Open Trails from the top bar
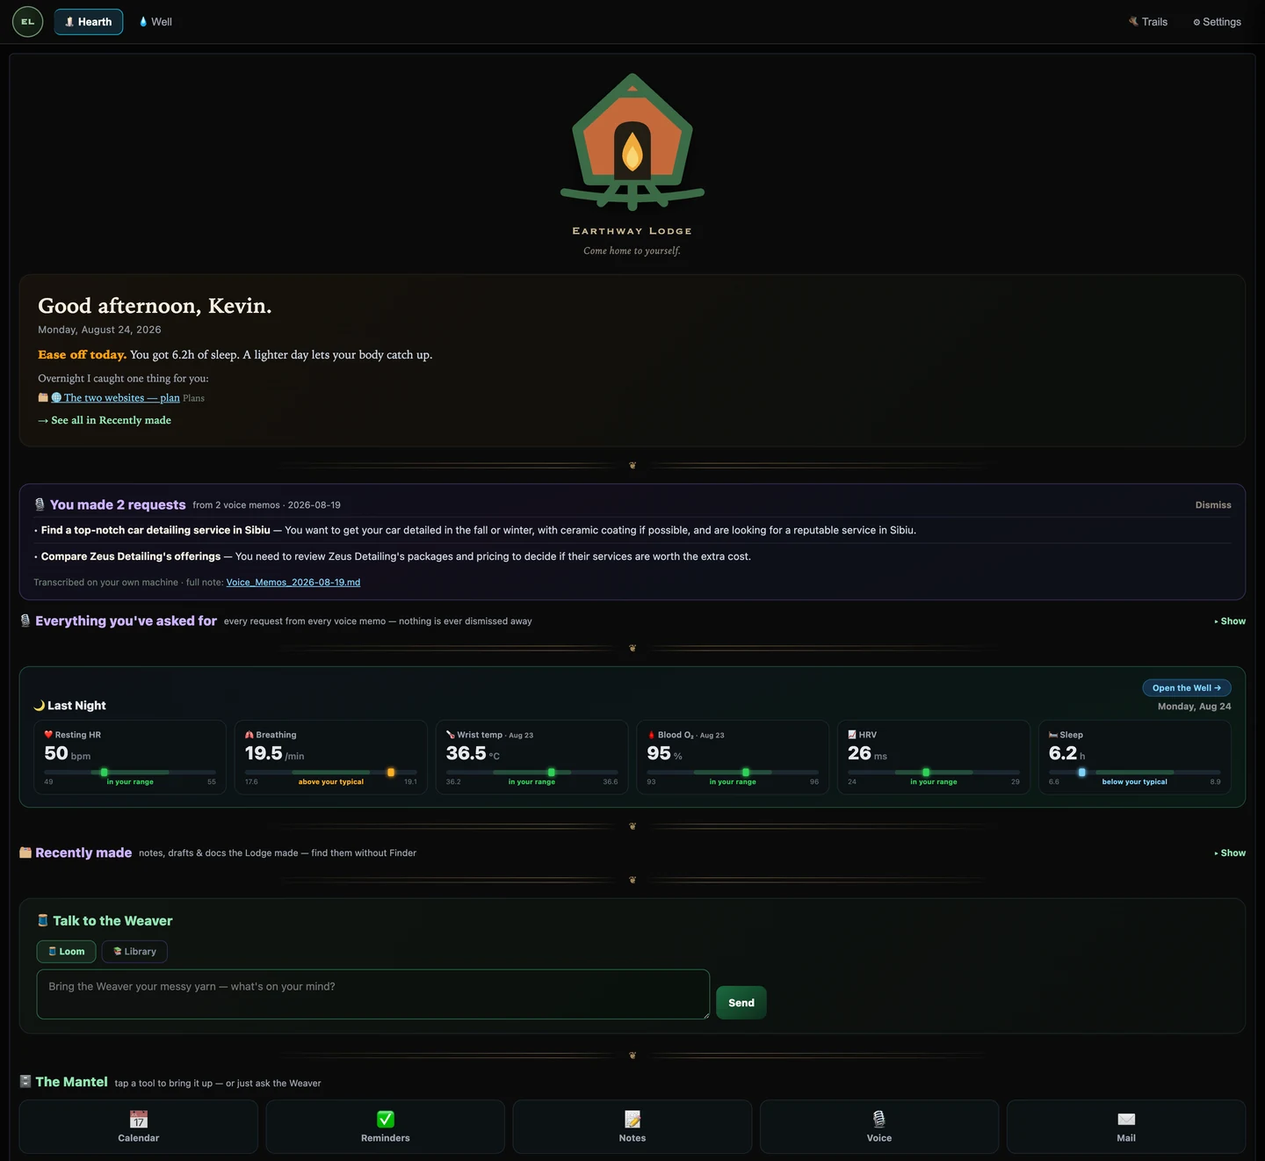The width and height of the screenshot is (1265, 1161). (1148, 22)
